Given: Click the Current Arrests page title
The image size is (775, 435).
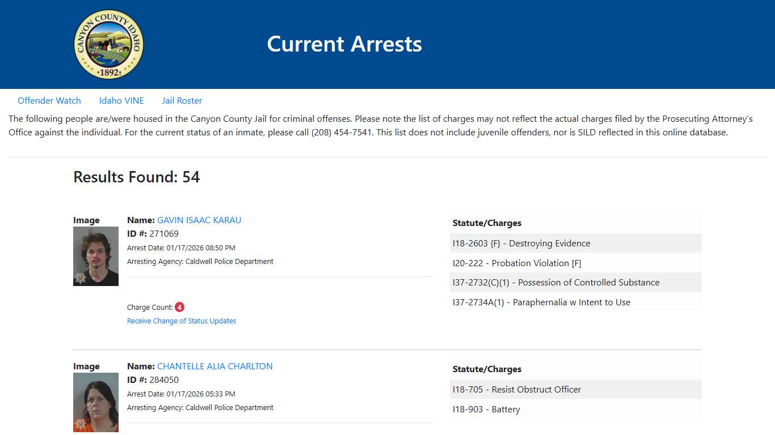Looking at the screenshot, I should coord(344,44).
